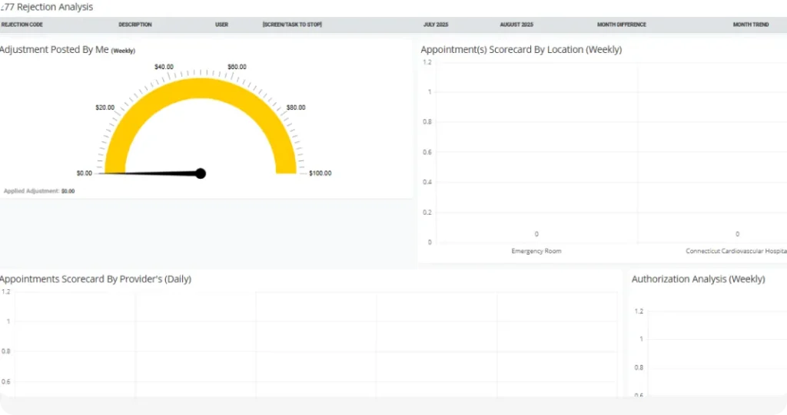Open Appointment(s) Scorecard By Location widget title

coord(521,50)
